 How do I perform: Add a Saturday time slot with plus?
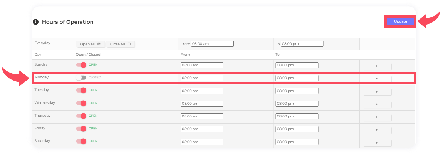click(x=376, y=143)
